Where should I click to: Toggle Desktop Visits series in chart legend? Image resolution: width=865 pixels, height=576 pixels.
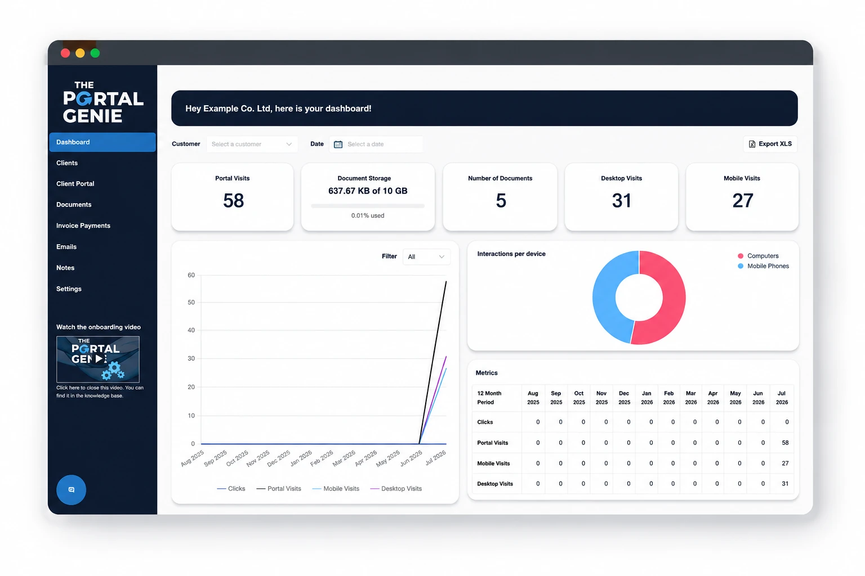[x=396, y=489]
